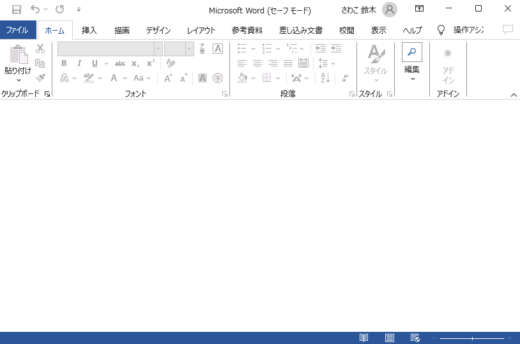Click the Decrease Font Size icon

(x=183, y=78)
